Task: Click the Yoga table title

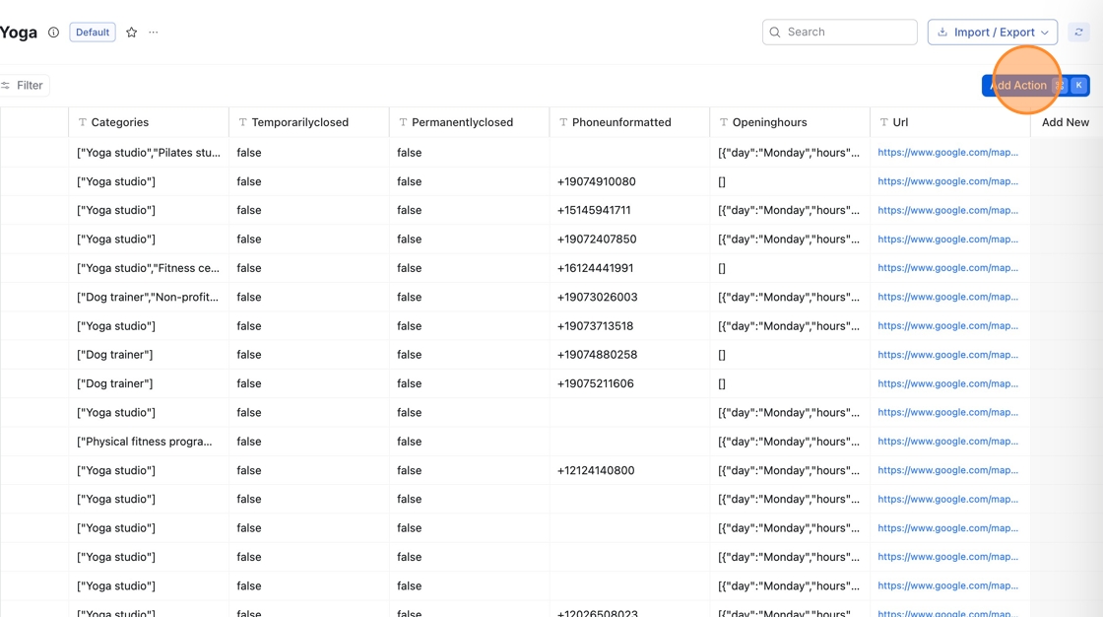Action: point(19,33)
